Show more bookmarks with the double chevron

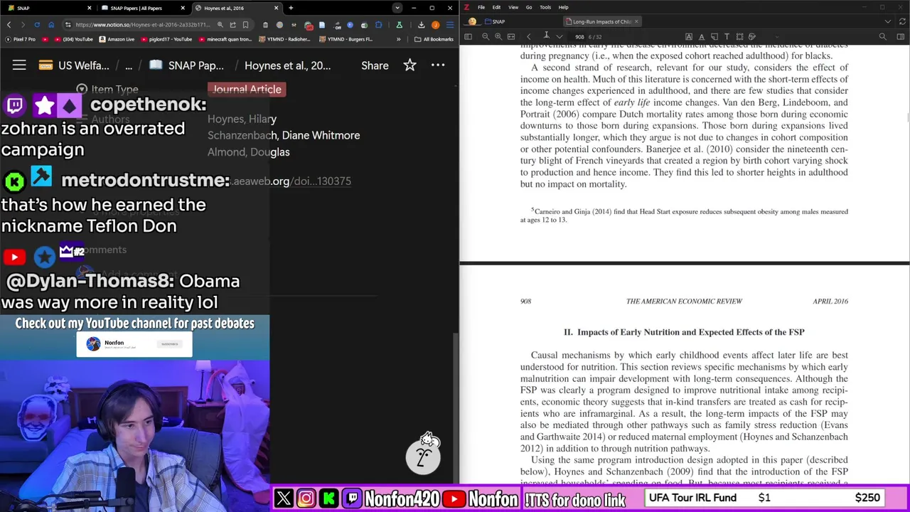coord(398,39)
